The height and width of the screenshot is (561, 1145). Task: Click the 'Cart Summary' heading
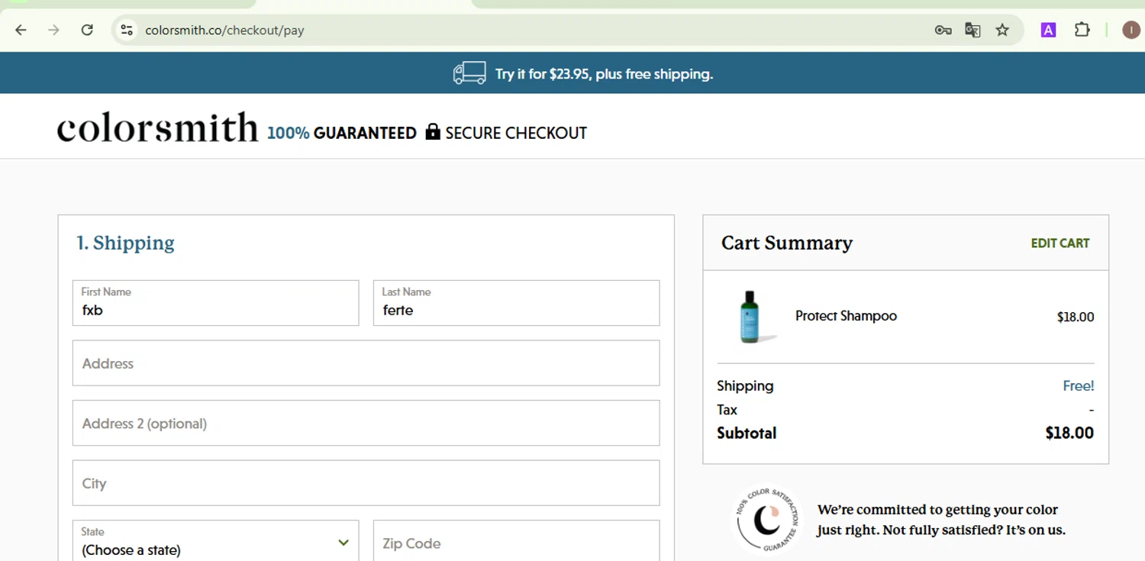tap(787, 243)
